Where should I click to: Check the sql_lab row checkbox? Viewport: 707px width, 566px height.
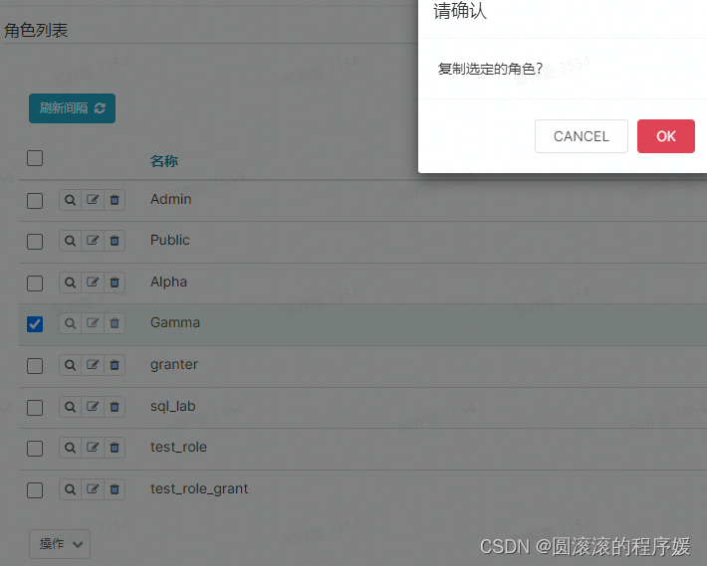(x=35, y=408)
